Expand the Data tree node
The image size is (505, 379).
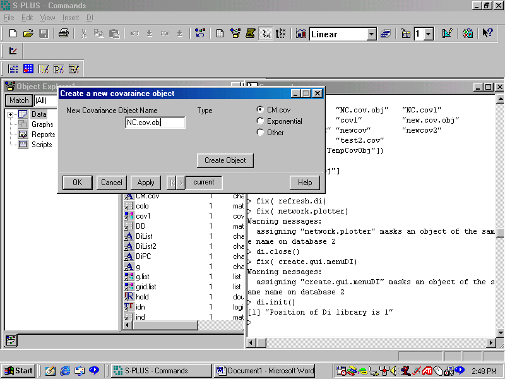[x=11, y=114]
